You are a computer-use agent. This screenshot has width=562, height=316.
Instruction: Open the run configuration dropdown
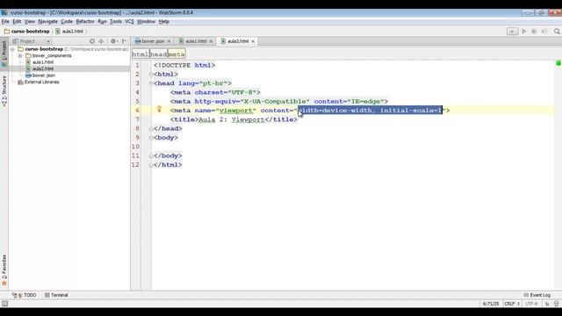[512, 32]
